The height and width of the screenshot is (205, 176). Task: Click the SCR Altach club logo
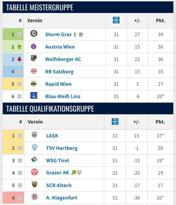pyautogui.click(x=35, y=185)
